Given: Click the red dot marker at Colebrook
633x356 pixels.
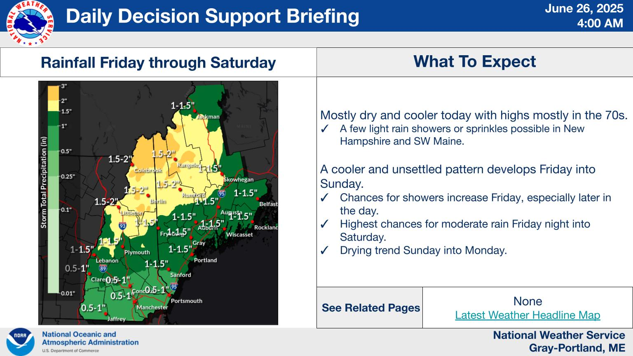Looking at the screenshot, I should 132,164.
